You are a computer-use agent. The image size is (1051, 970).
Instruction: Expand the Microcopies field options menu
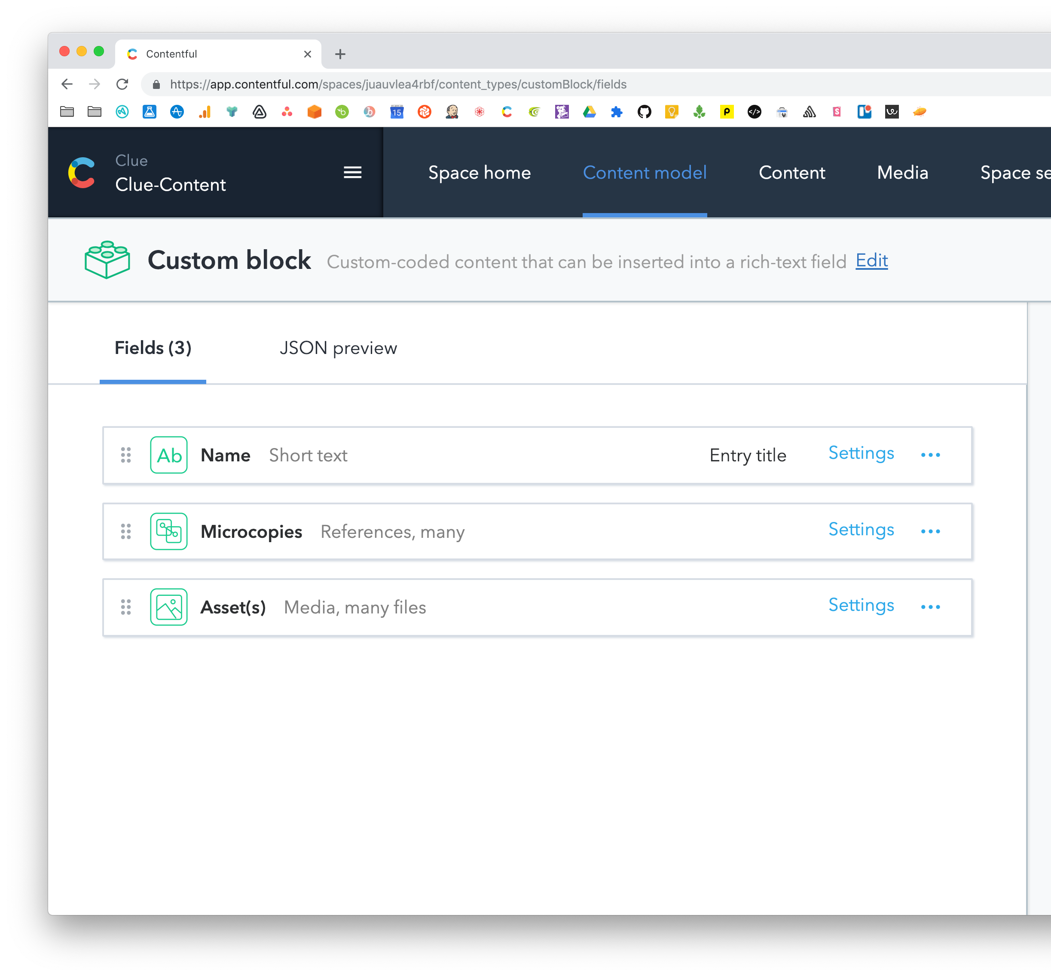[932, 530]
